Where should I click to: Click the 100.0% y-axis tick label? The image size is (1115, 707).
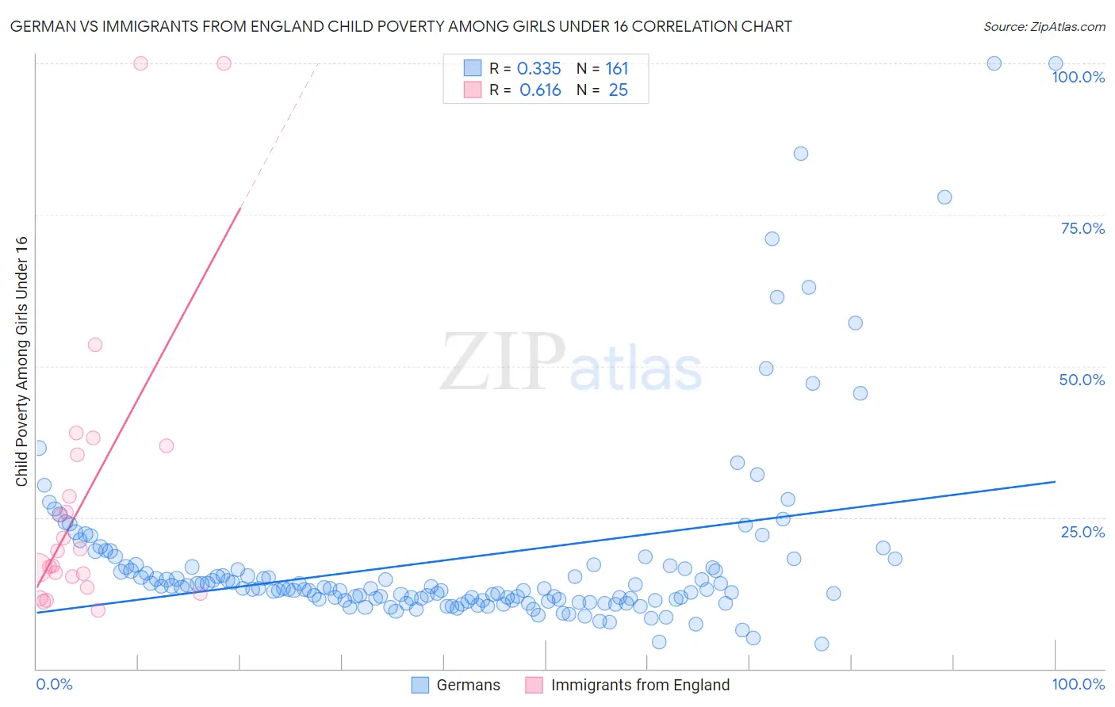click(1079, 77)
